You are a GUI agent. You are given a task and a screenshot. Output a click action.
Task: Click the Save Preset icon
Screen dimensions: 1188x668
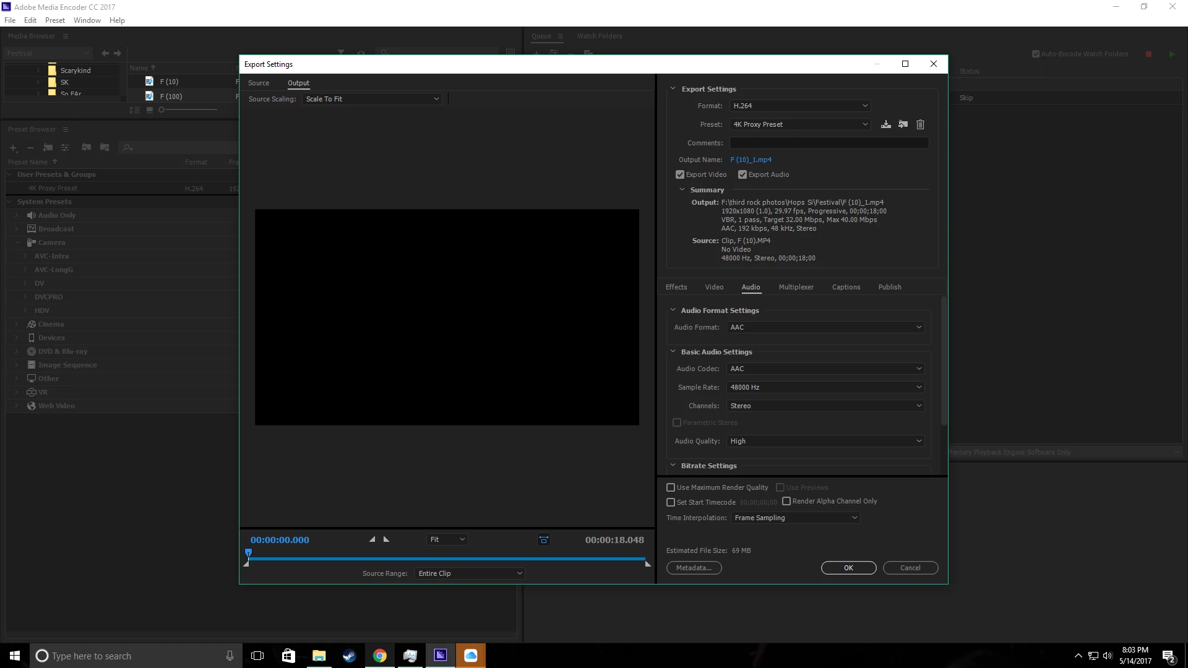(886, 124)
